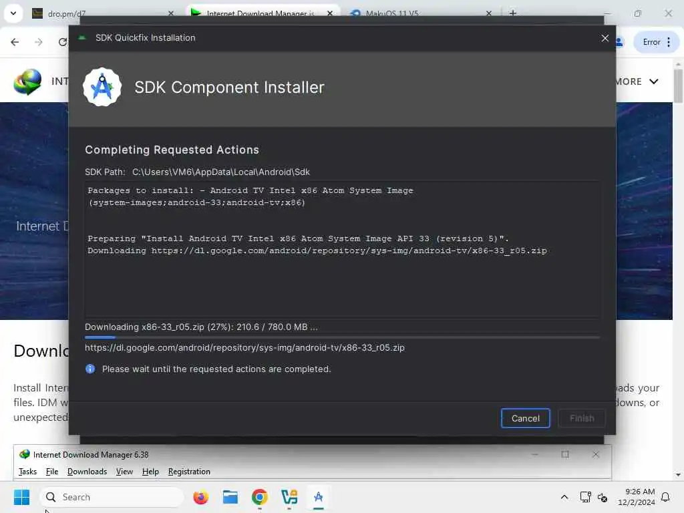Image resolution: width=684 pixels, height=513 pixels.
Task: Go back in the browser
Action: coord(15,42)
